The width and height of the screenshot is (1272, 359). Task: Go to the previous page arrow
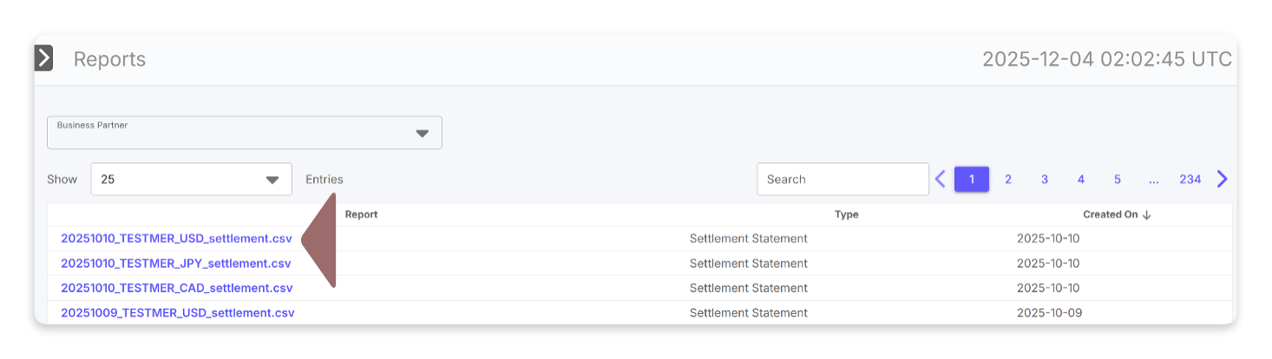(x=940, y=179)
